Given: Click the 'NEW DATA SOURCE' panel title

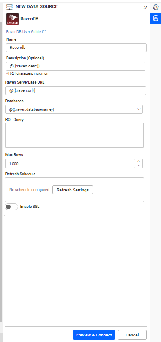Looking at the screenshot, I should coord(37,6).
